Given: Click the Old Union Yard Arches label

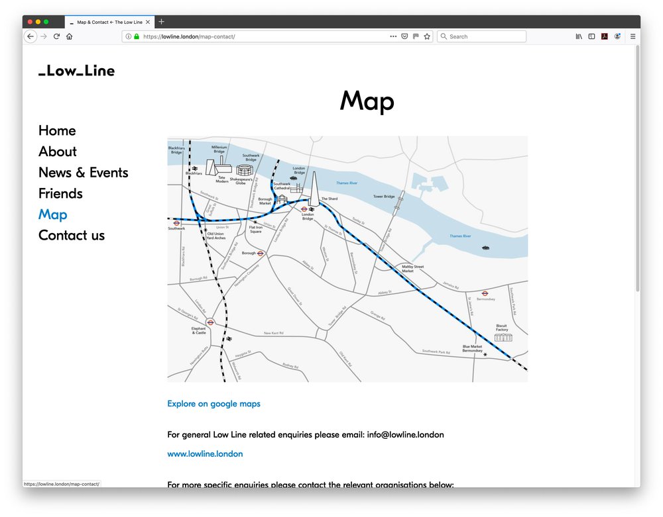Looking at the screenshot, I should [x=216, y=236].
